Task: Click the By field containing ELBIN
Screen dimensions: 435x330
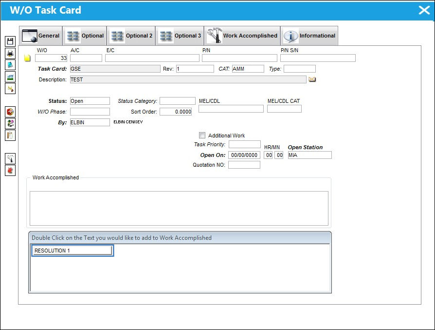Action: coord(90,122)
